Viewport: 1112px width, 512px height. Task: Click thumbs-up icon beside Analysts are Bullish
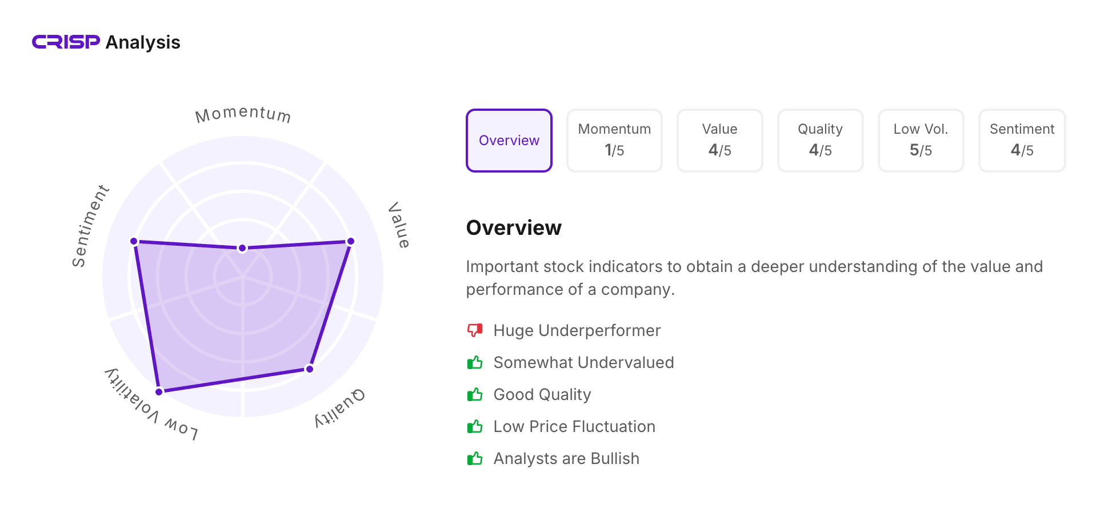point(475,459)
